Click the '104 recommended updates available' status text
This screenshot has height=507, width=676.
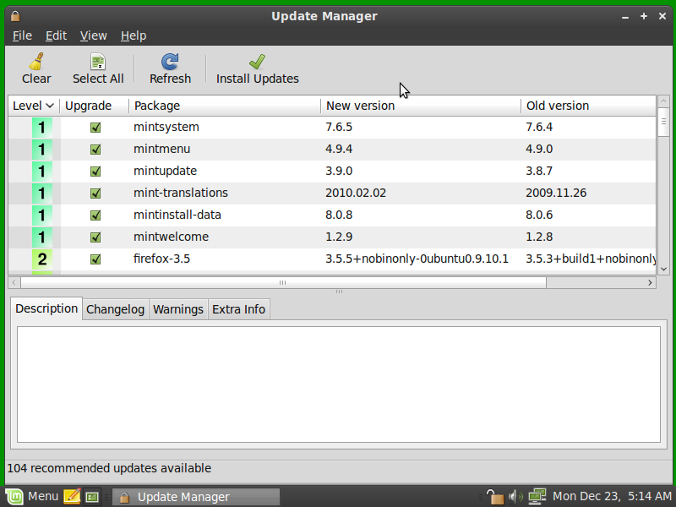click(109, 468)
